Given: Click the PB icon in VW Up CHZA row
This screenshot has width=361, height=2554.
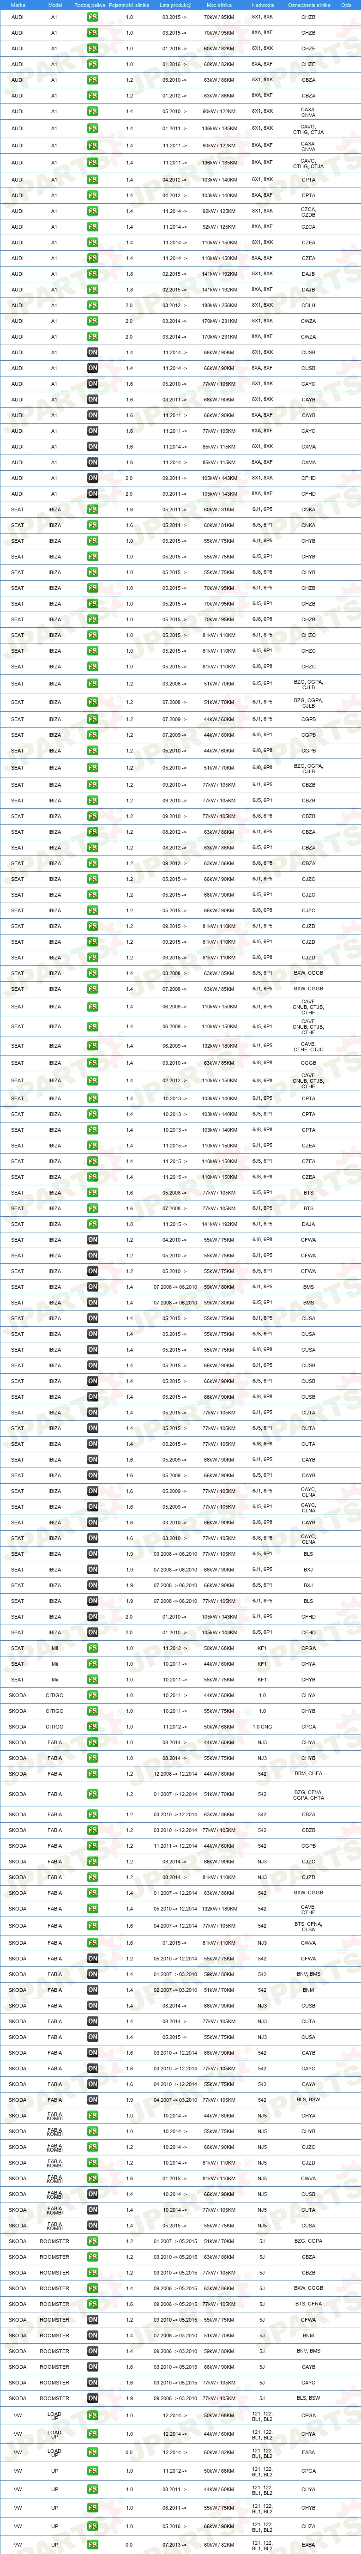Looking at the screenshot, I should (x=92, y=2527).
